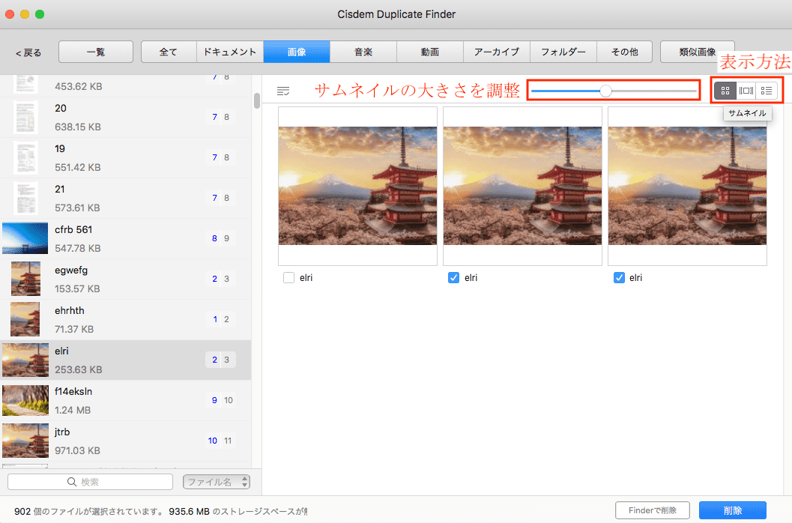Open the ドキュメント tab
This screenshot has height=523, width=792.
coord(231,52)
